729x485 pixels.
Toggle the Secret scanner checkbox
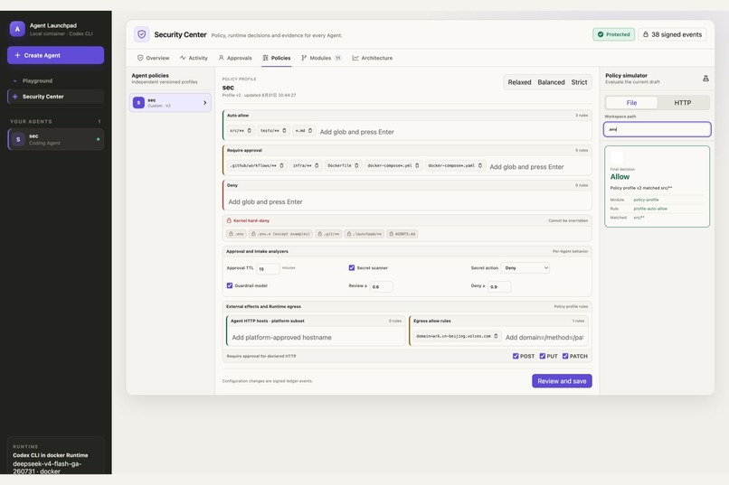coord(352,268)
